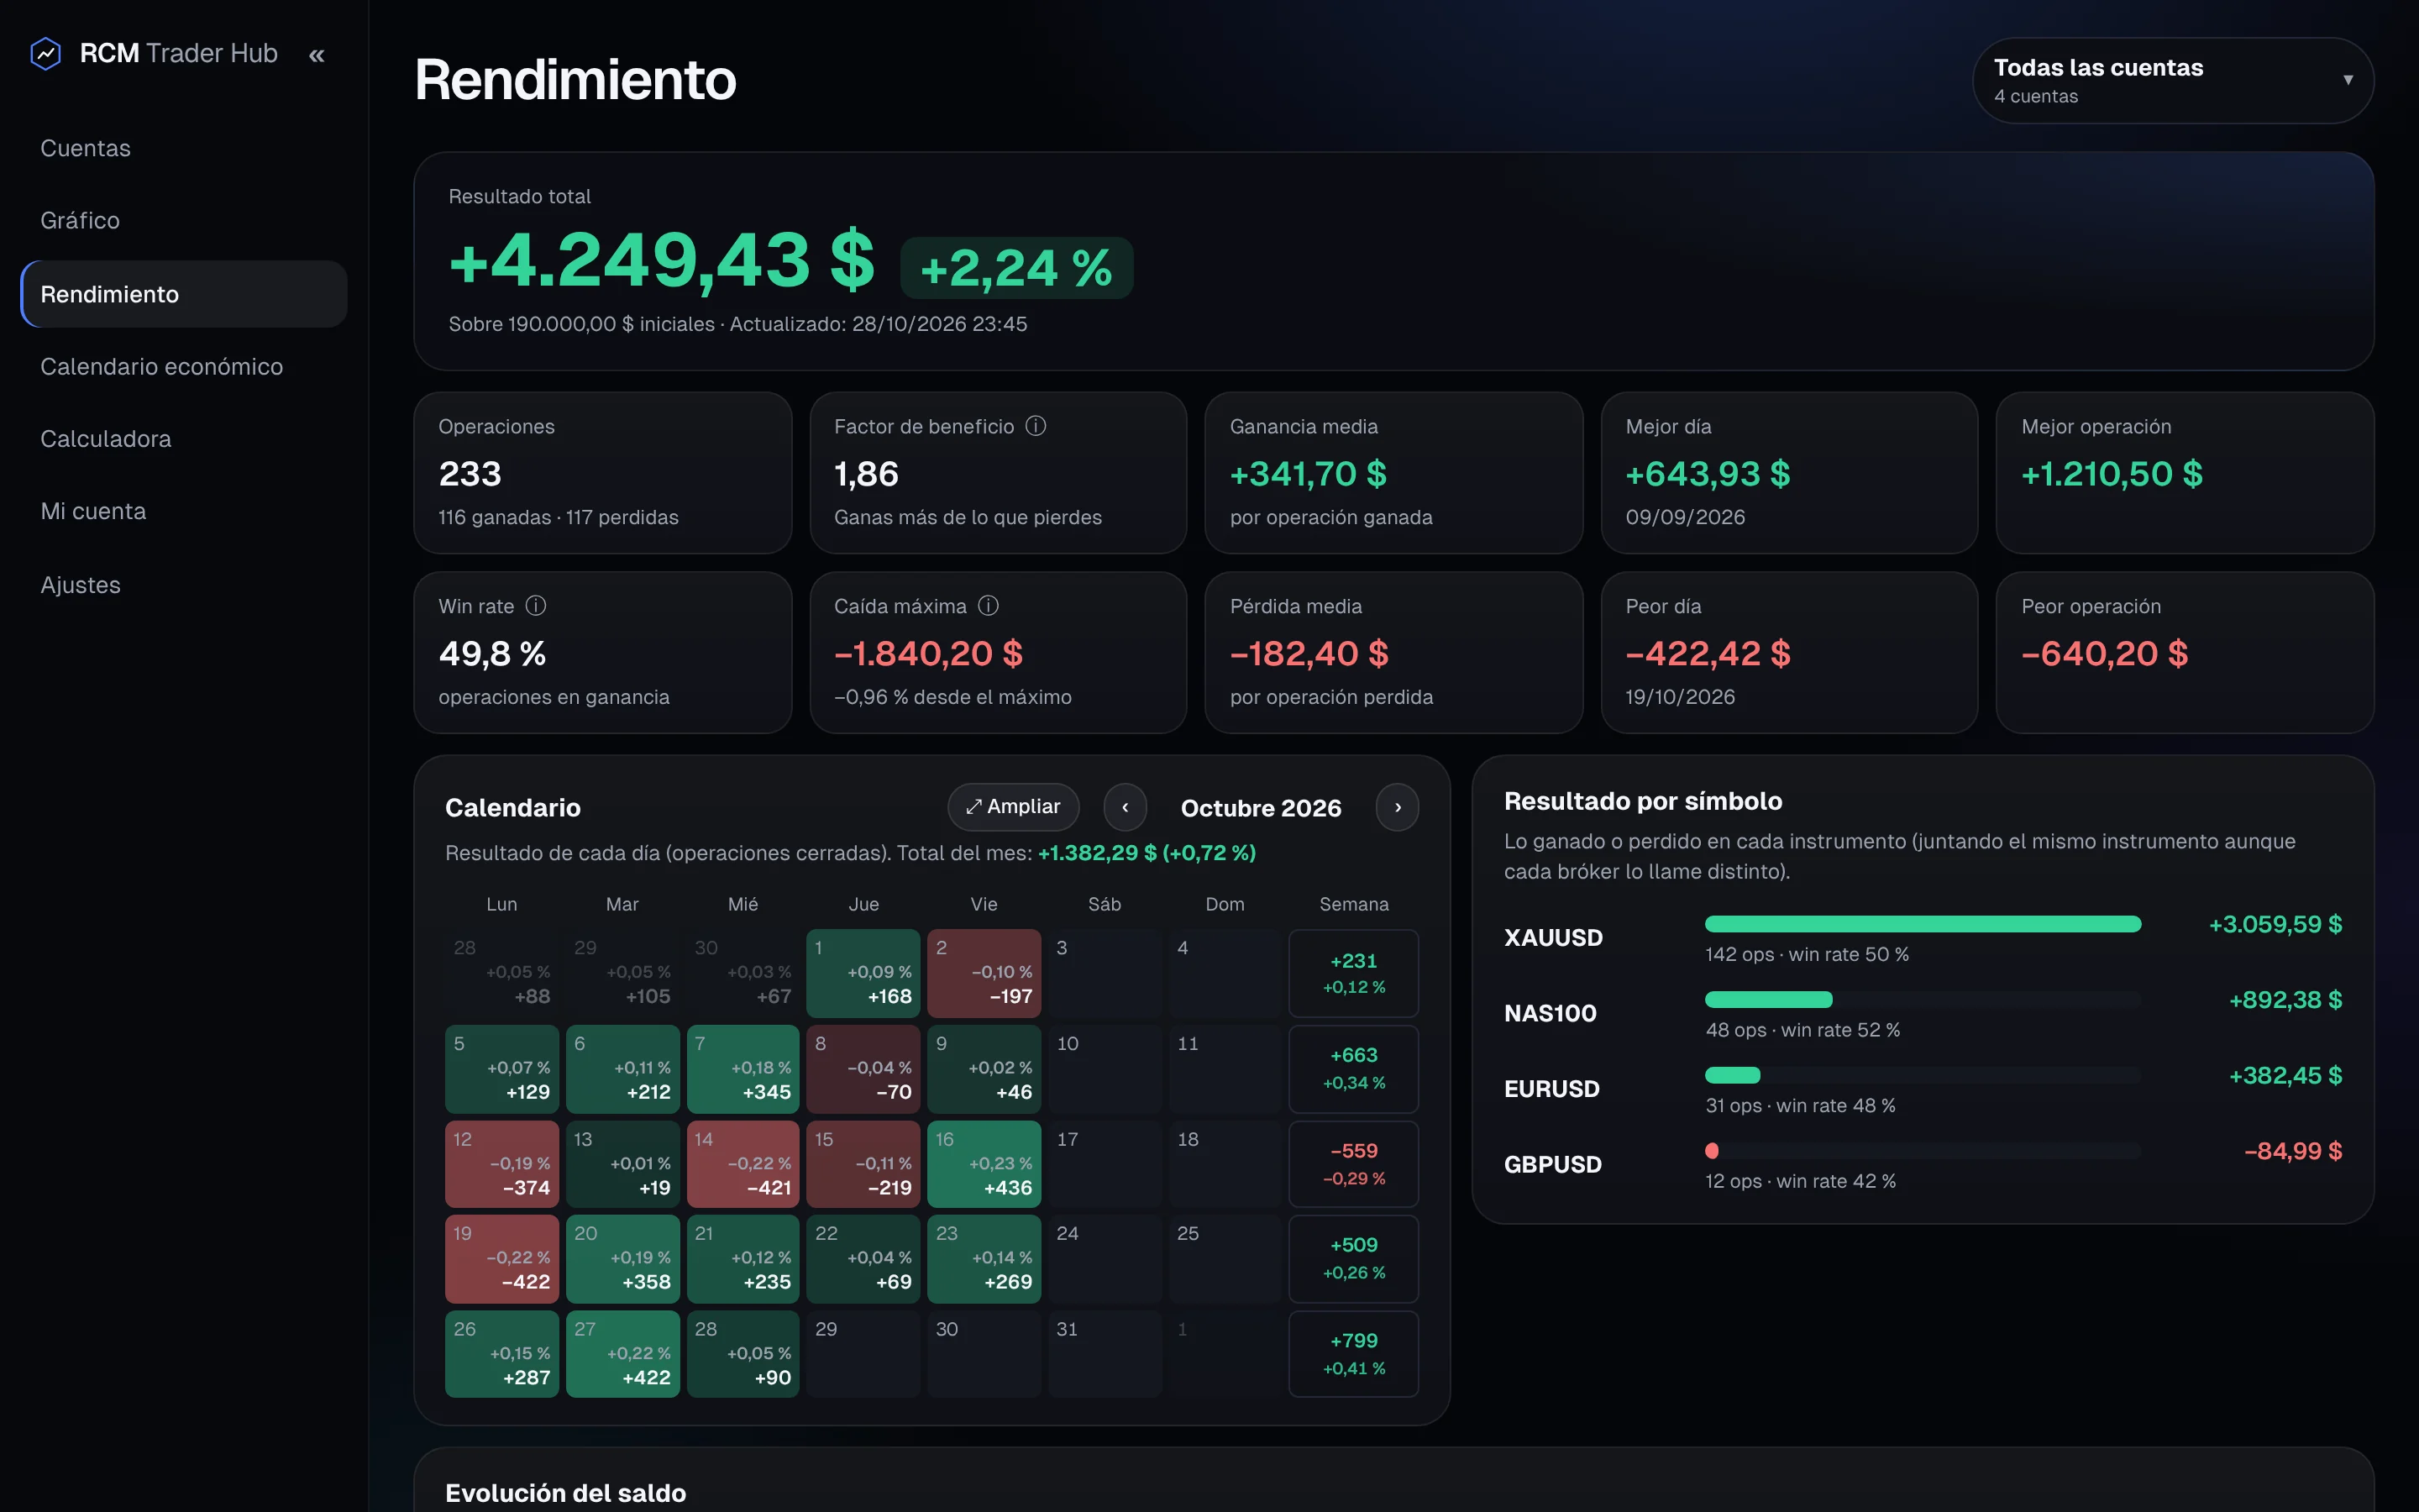The image size is (2419, 1512).
Task: Click the weekly summary cell showing +663
Action: point(1353,1069)
